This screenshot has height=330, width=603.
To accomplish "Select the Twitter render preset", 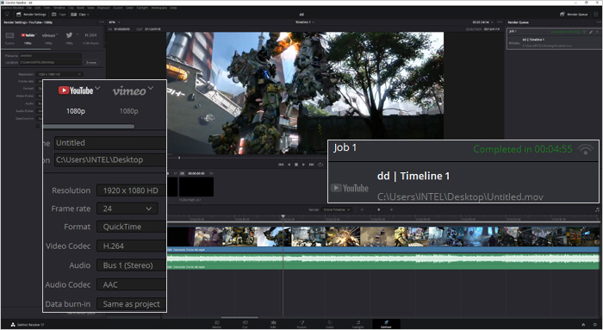I will coord(69,35).
